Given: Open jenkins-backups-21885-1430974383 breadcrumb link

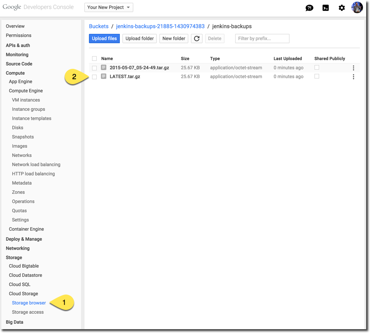Looking at the screenshot, I should [x=160, y=26].
